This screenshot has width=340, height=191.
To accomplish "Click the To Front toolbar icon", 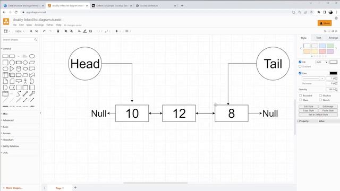I will pyautogui.click(x=66, y=31).
